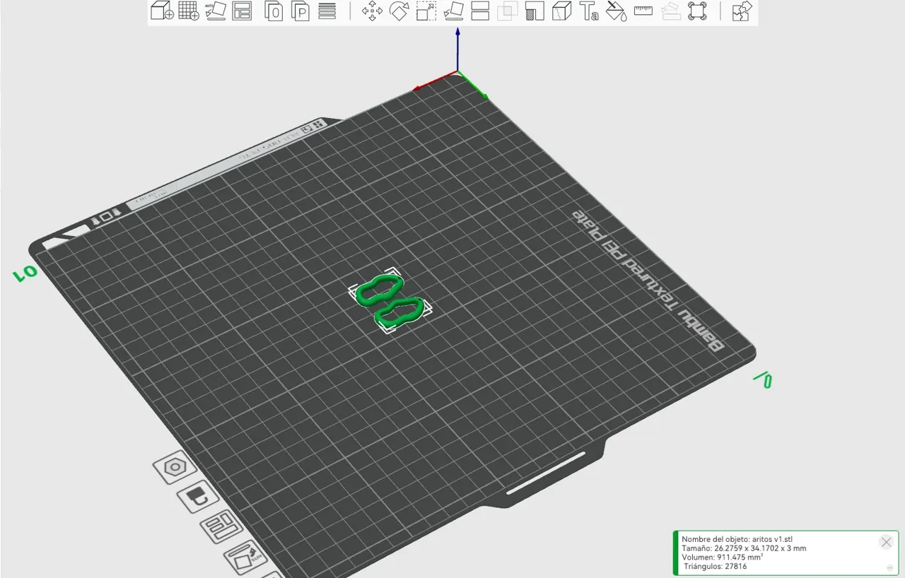The height and width of the screenshot is (578, 905).
Task: Open the Seam painting cube icon
Action: pyautogui.click(x=561, y=11)
